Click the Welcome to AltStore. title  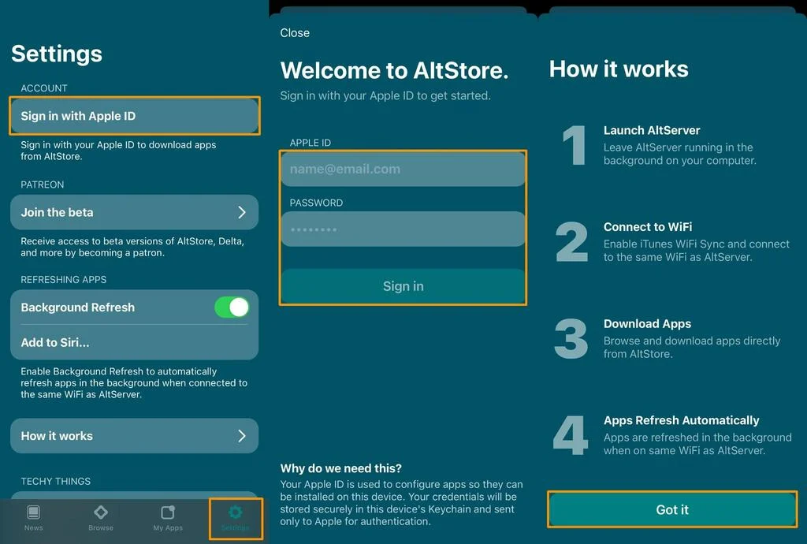394,70
